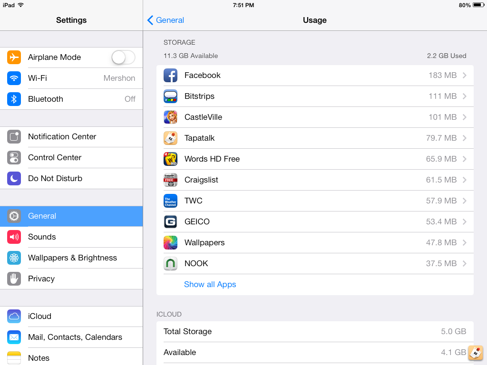This screenshot has width=487, height=365.
Task: Expand GEICO storage details chevron
Action: coord(465,221)
